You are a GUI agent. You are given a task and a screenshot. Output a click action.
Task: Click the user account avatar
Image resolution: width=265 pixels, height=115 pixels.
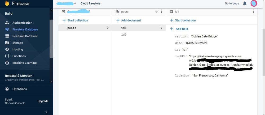(x=254, y=3)
